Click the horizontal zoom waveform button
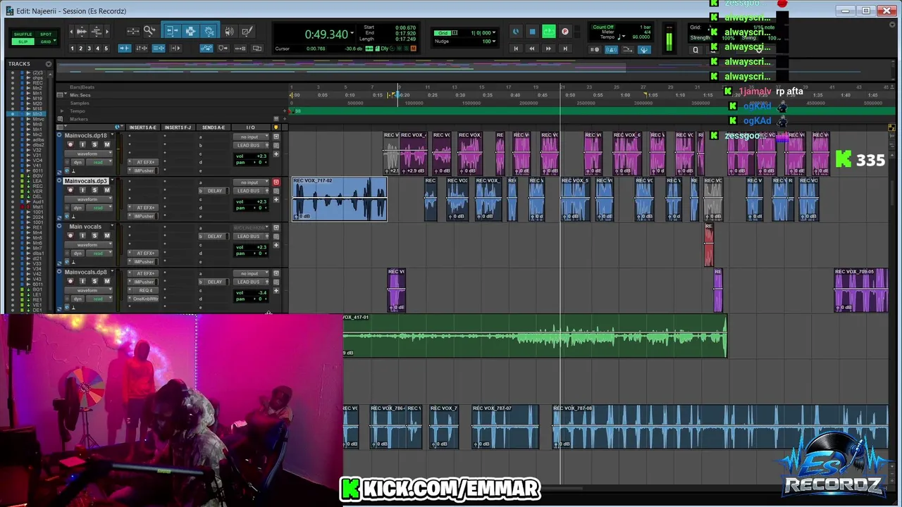 coord(81,31)
